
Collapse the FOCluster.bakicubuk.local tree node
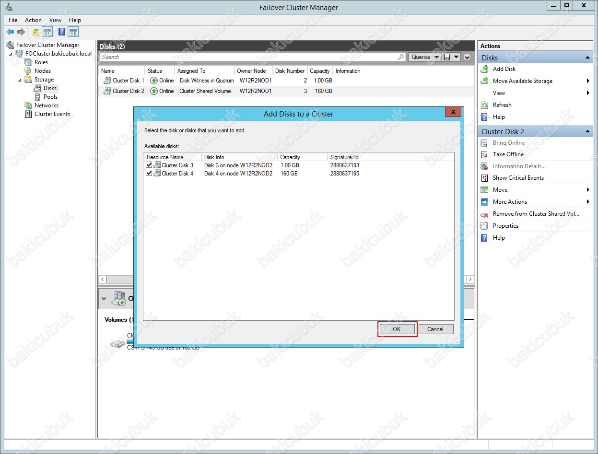pos(11,54)
